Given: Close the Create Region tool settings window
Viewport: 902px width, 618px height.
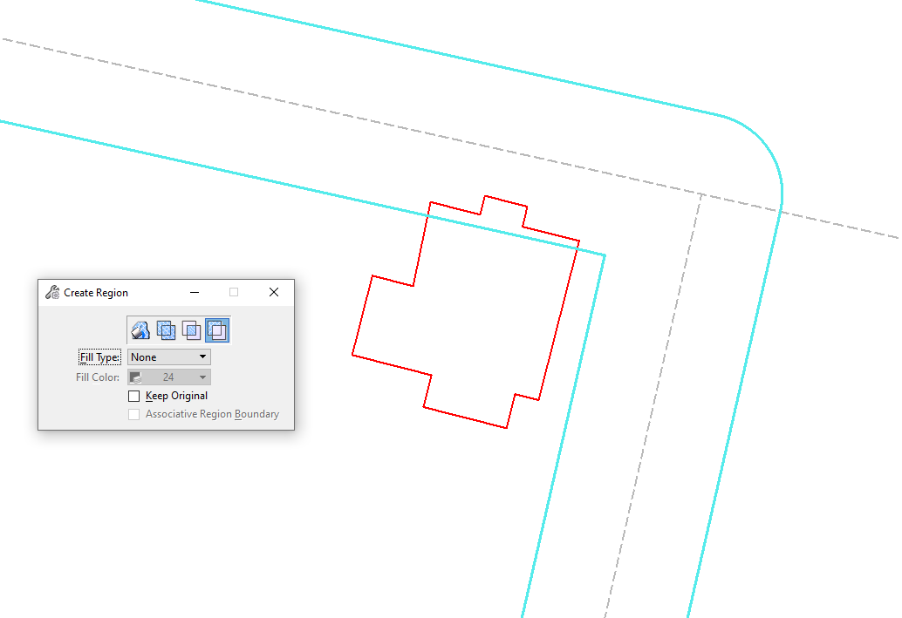Looking at the screenshot, I should tap(273, 293).
